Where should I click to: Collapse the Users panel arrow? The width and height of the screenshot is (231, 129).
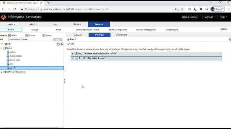[2, 44]
